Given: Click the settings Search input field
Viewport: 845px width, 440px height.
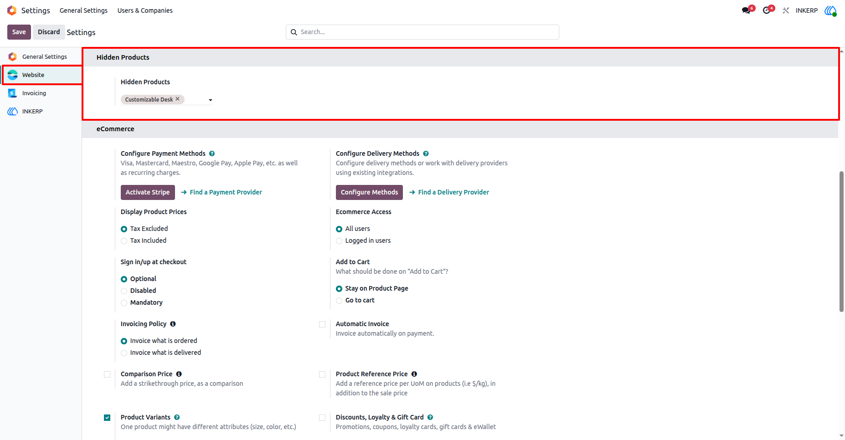Looking at the screenshot, I should [422, 32].
